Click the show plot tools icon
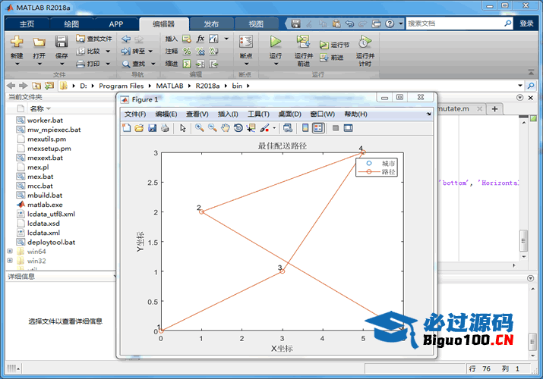This screenshot has width=543, height=379. click(x=348, y=128)
